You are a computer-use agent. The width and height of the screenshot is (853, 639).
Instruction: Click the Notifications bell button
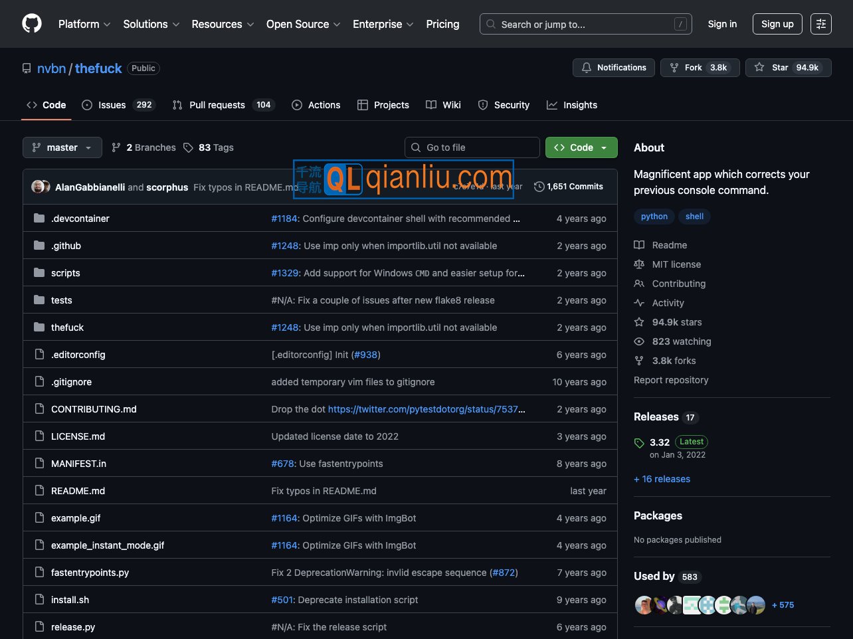(x=613, y=68)
